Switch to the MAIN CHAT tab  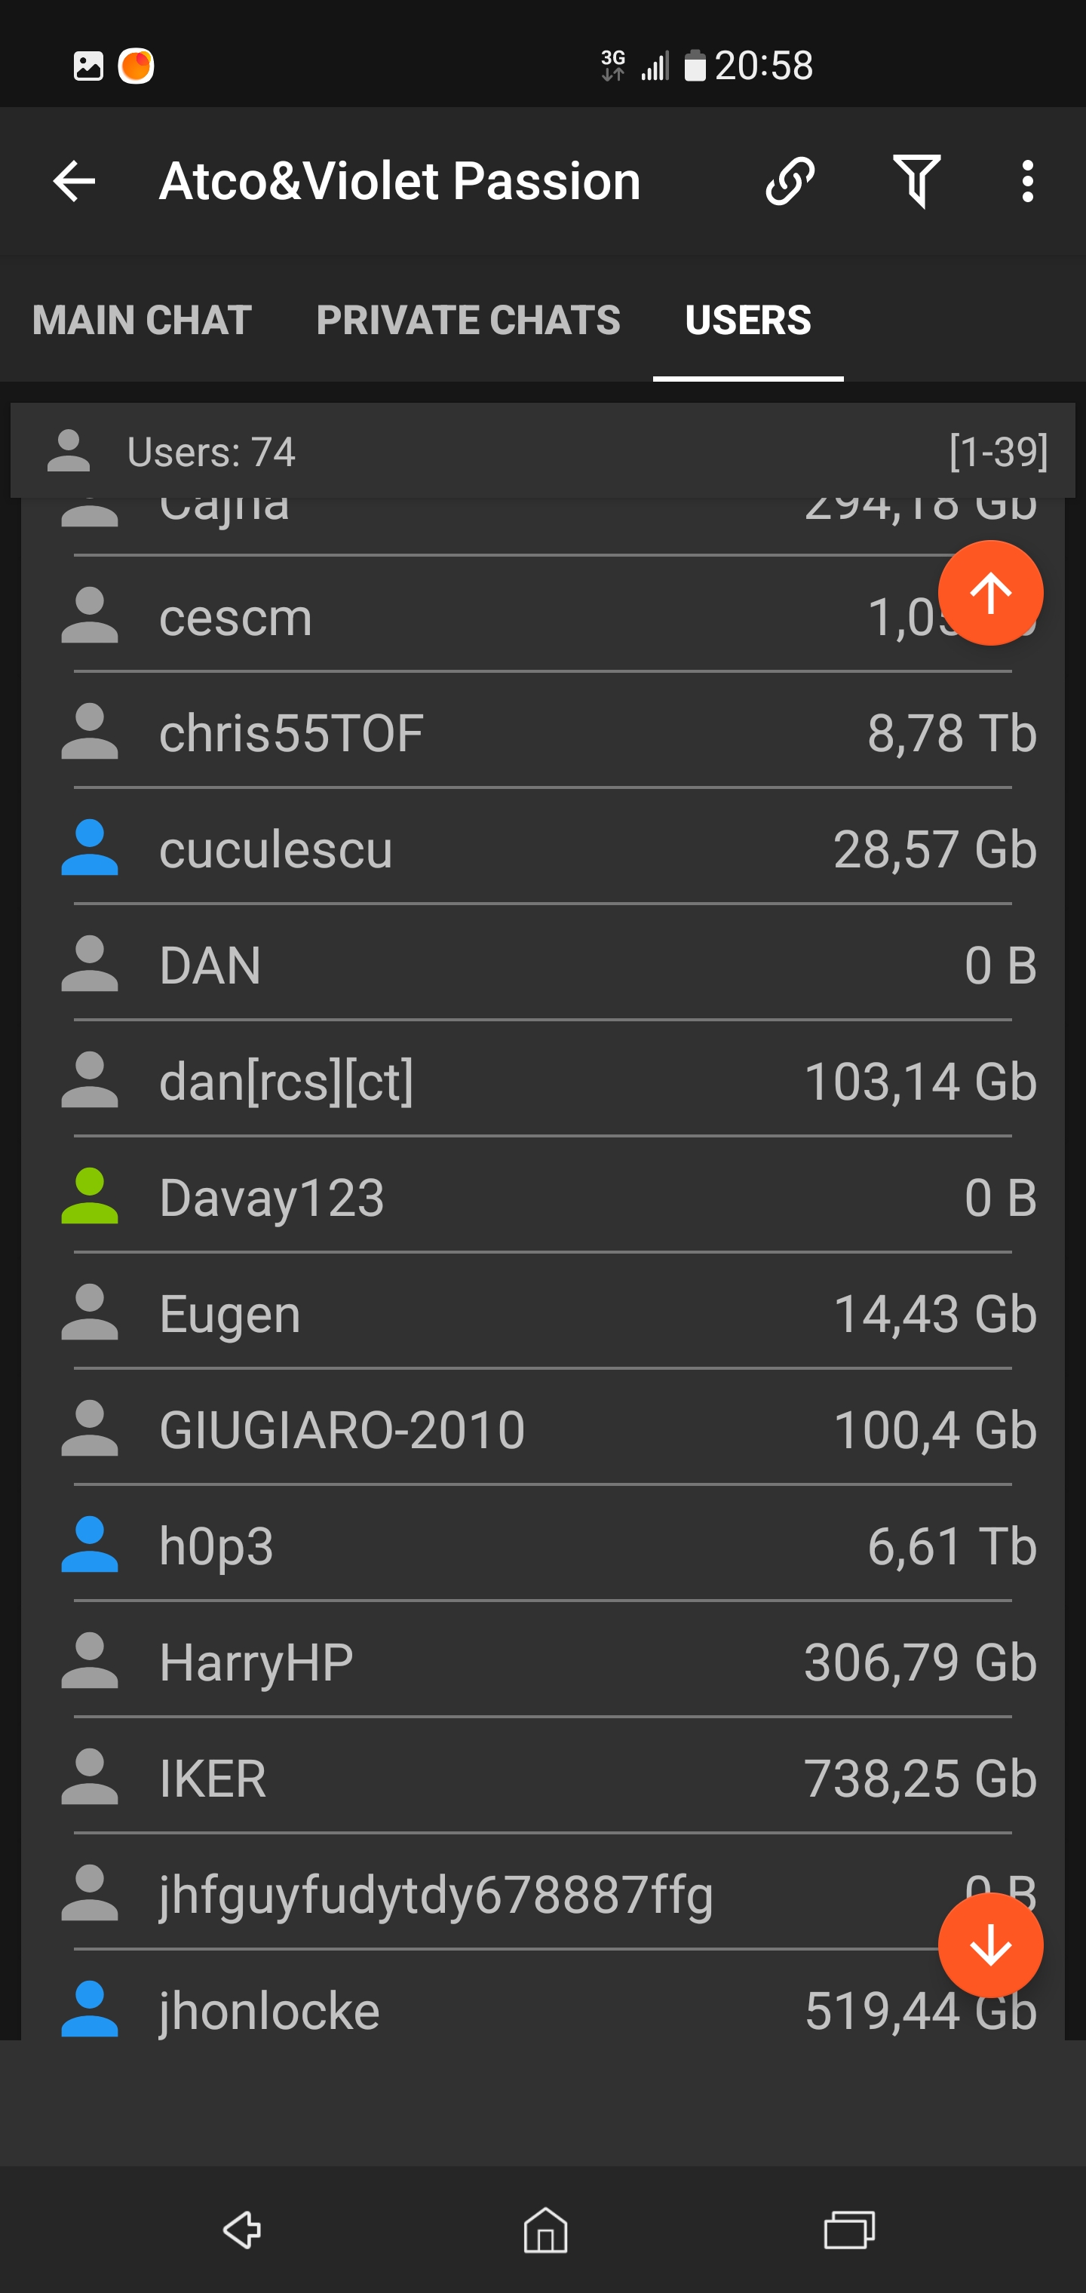pyautogui.click(x=142, y=321)
